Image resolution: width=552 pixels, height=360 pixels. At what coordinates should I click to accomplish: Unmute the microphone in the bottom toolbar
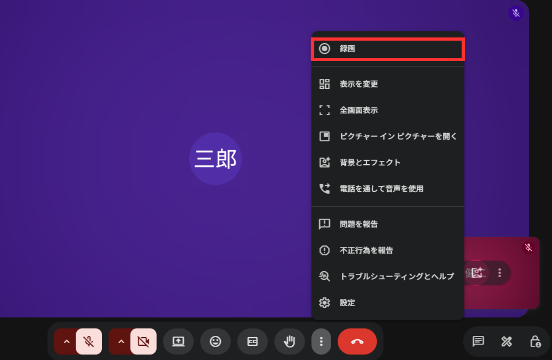pyautogui.click(x=89, y=341)
